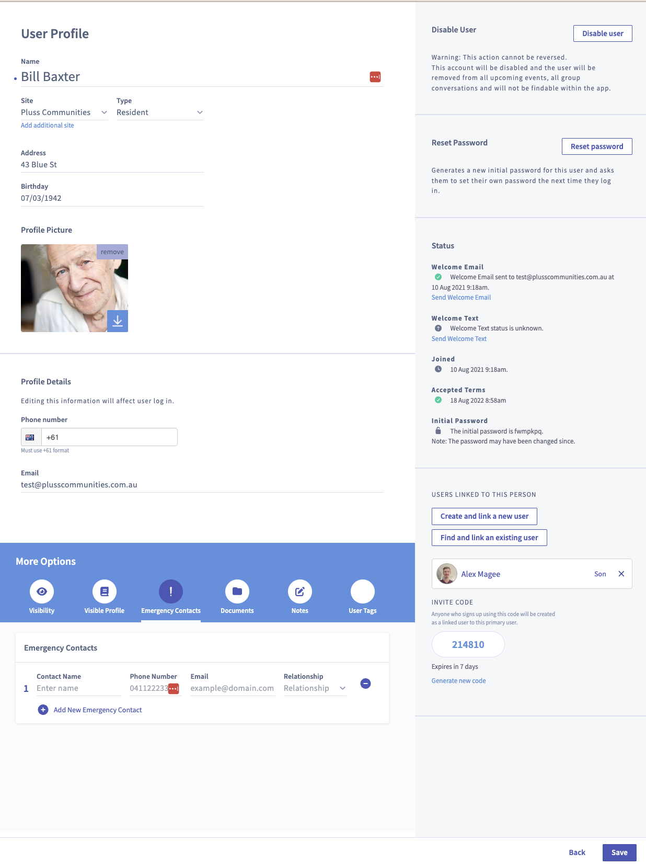Open the Site dropdown showing Pluss Communities
The image size is (646, 865).
[64, 112]
